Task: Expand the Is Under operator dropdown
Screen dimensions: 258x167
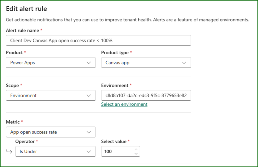Action: 52,151
